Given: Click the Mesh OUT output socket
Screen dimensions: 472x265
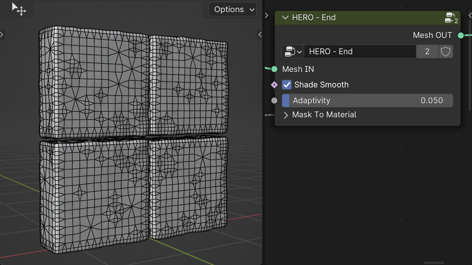Looking at the screenshot, I should coord(461,35).
